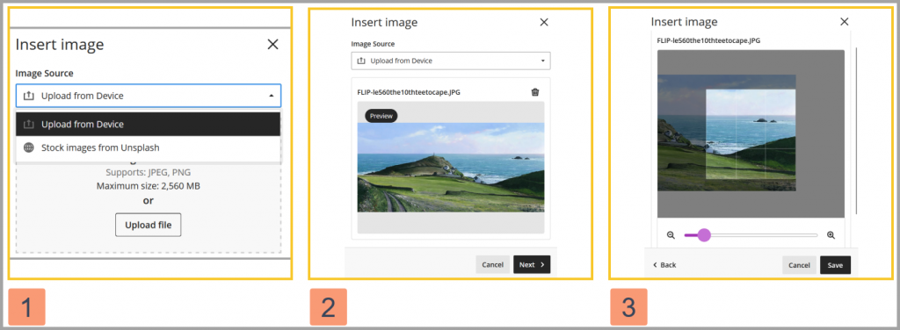
Task: Click the zoom in magnifier icon
Action: pos(831,235)
